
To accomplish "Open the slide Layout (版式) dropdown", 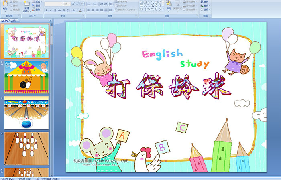I will tap(37, 2).
